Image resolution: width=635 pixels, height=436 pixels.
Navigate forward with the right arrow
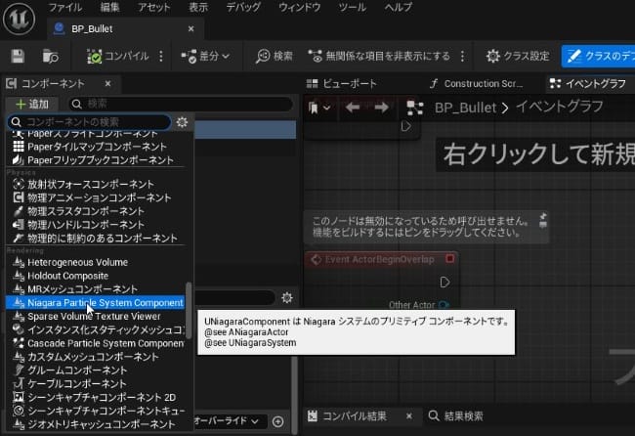[381, 108]
